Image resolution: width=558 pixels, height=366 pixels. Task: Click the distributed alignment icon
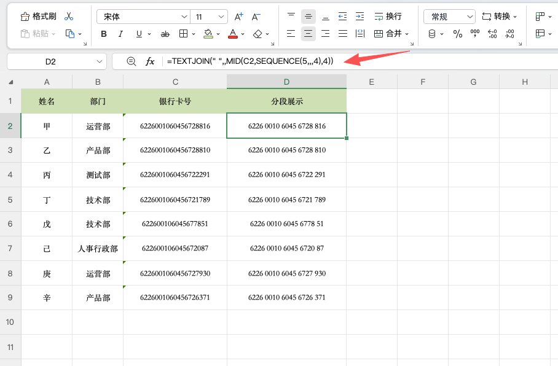tap(360, 34)
